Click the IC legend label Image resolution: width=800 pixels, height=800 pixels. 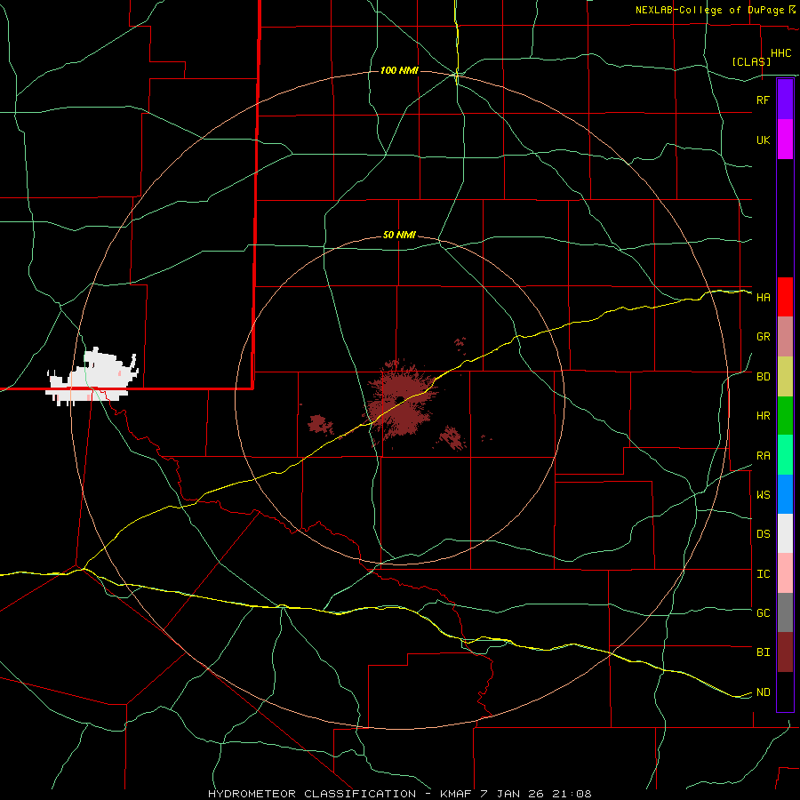click(x=763, y=574)
